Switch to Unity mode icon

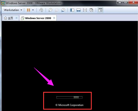point(91,10)
